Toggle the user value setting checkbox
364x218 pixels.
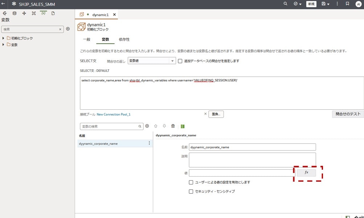coord(191,182)
